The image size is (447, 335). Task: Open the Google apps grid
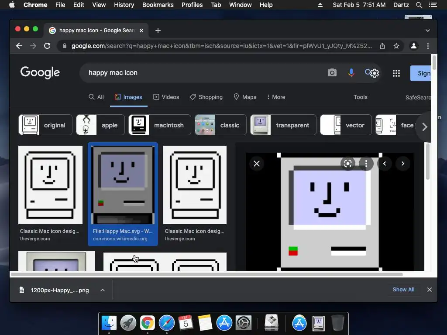[396, 73]
